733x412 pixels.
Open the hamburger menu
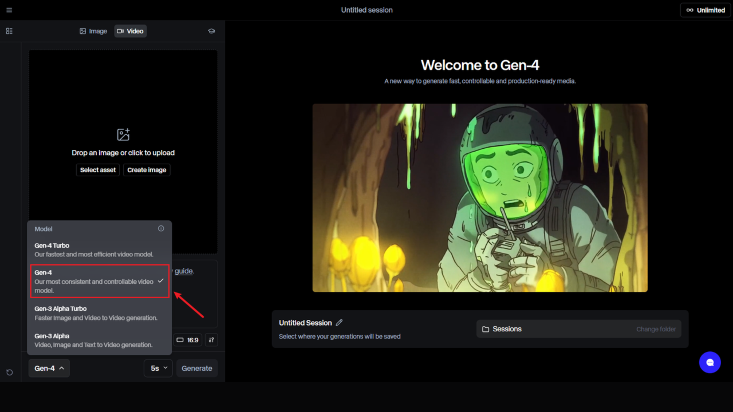click(9, 10)
